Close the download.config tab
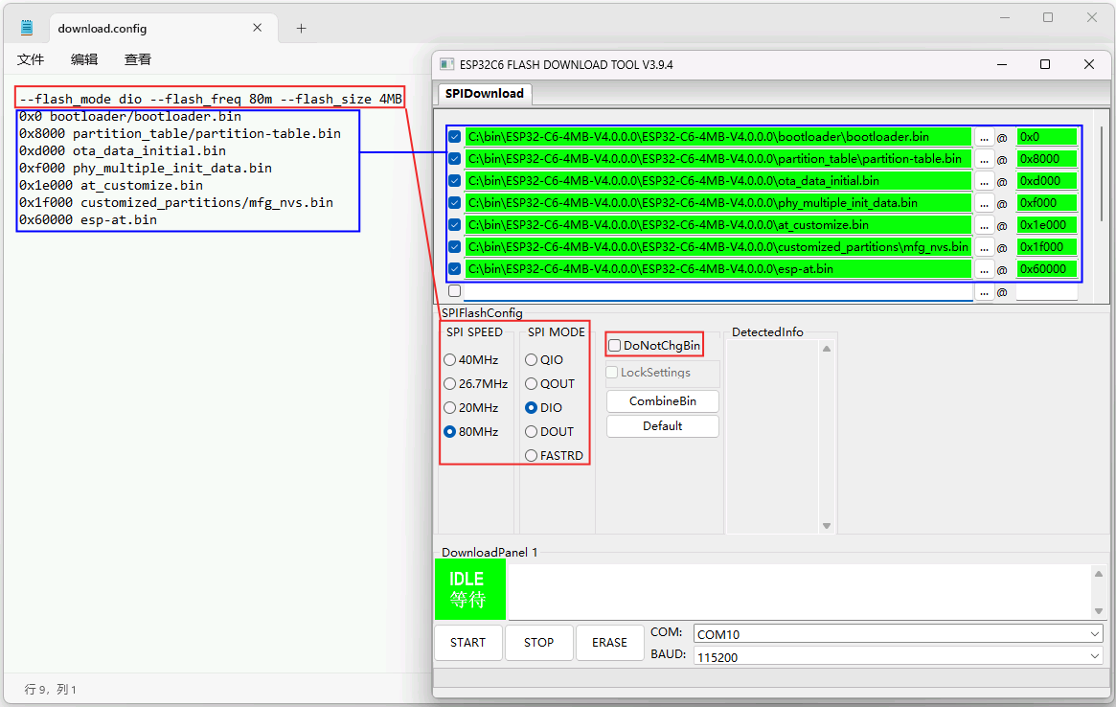 258,28
